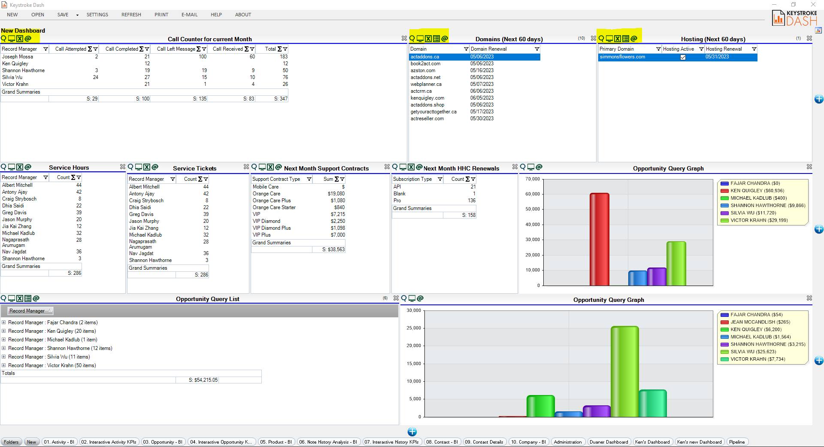
Task: Open the NEW menu
Action: pos(12,15)
